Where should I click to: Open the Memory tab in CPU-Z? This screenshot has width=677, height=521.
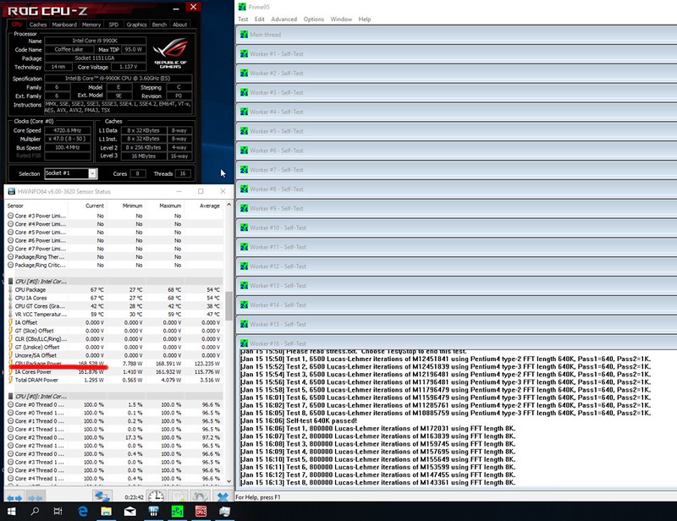click(x=91, y=25)
